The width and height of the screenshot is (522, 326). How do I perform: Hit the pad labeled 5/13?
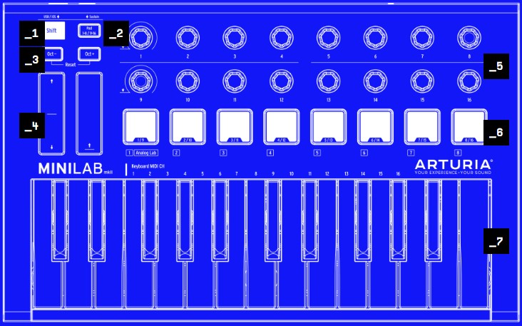[329, 127]
